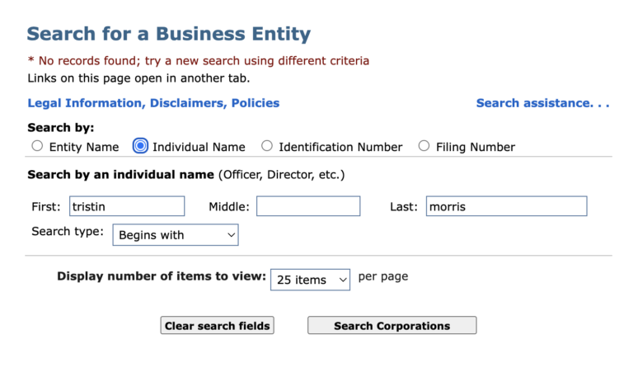Select the Entity Name radio button
The image size is (633, 391).
tap(37, 146)
